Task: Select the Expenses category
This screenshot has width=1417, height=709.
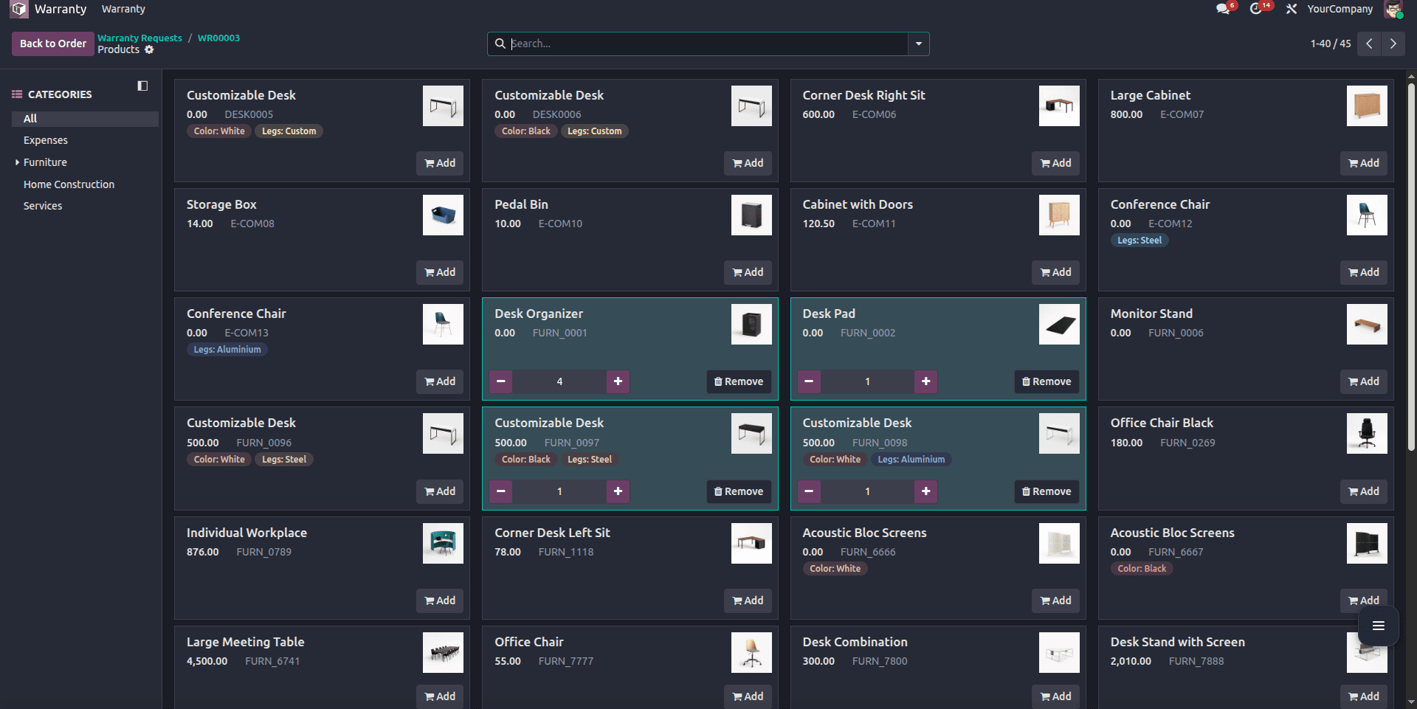Action: click(x=45, y=139)
